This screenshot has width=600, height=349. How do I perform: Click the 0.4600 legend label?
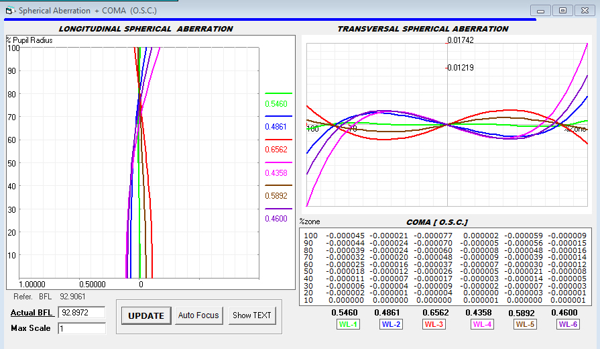coord(276,218)
